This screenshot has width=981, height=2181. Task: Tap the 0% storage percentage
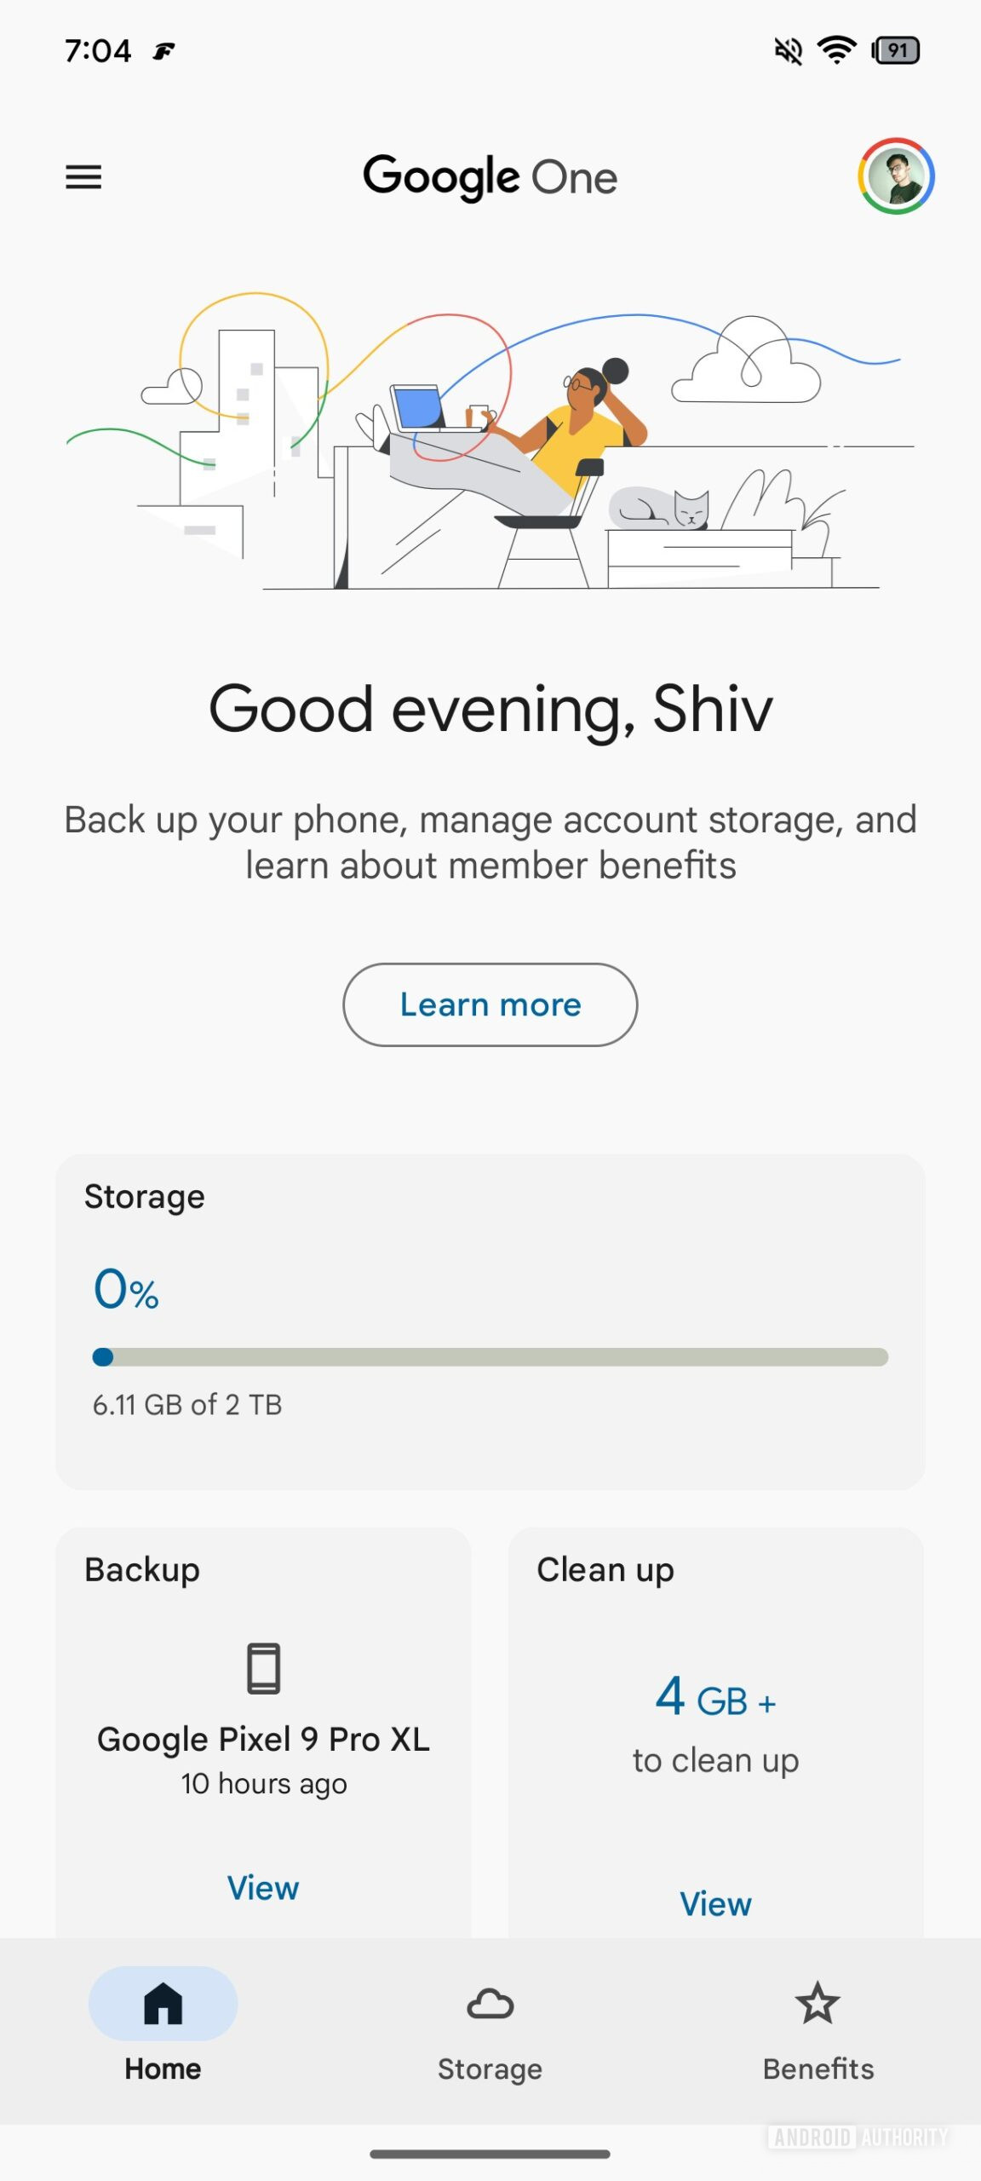tap(126, 1290)
